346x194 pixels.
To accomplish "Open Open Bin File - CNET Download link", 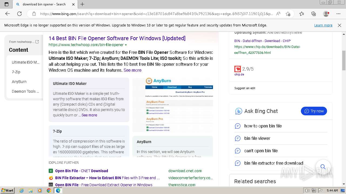I will (x=82, y=171).
